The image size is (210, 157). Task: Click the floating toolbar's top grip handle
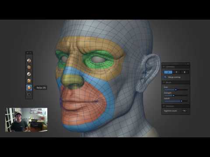[x=29, y=53]
